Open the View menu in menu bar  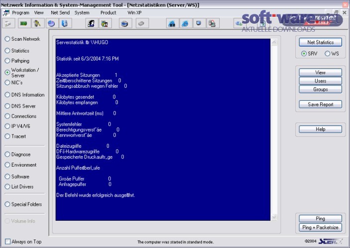(39, 13)
